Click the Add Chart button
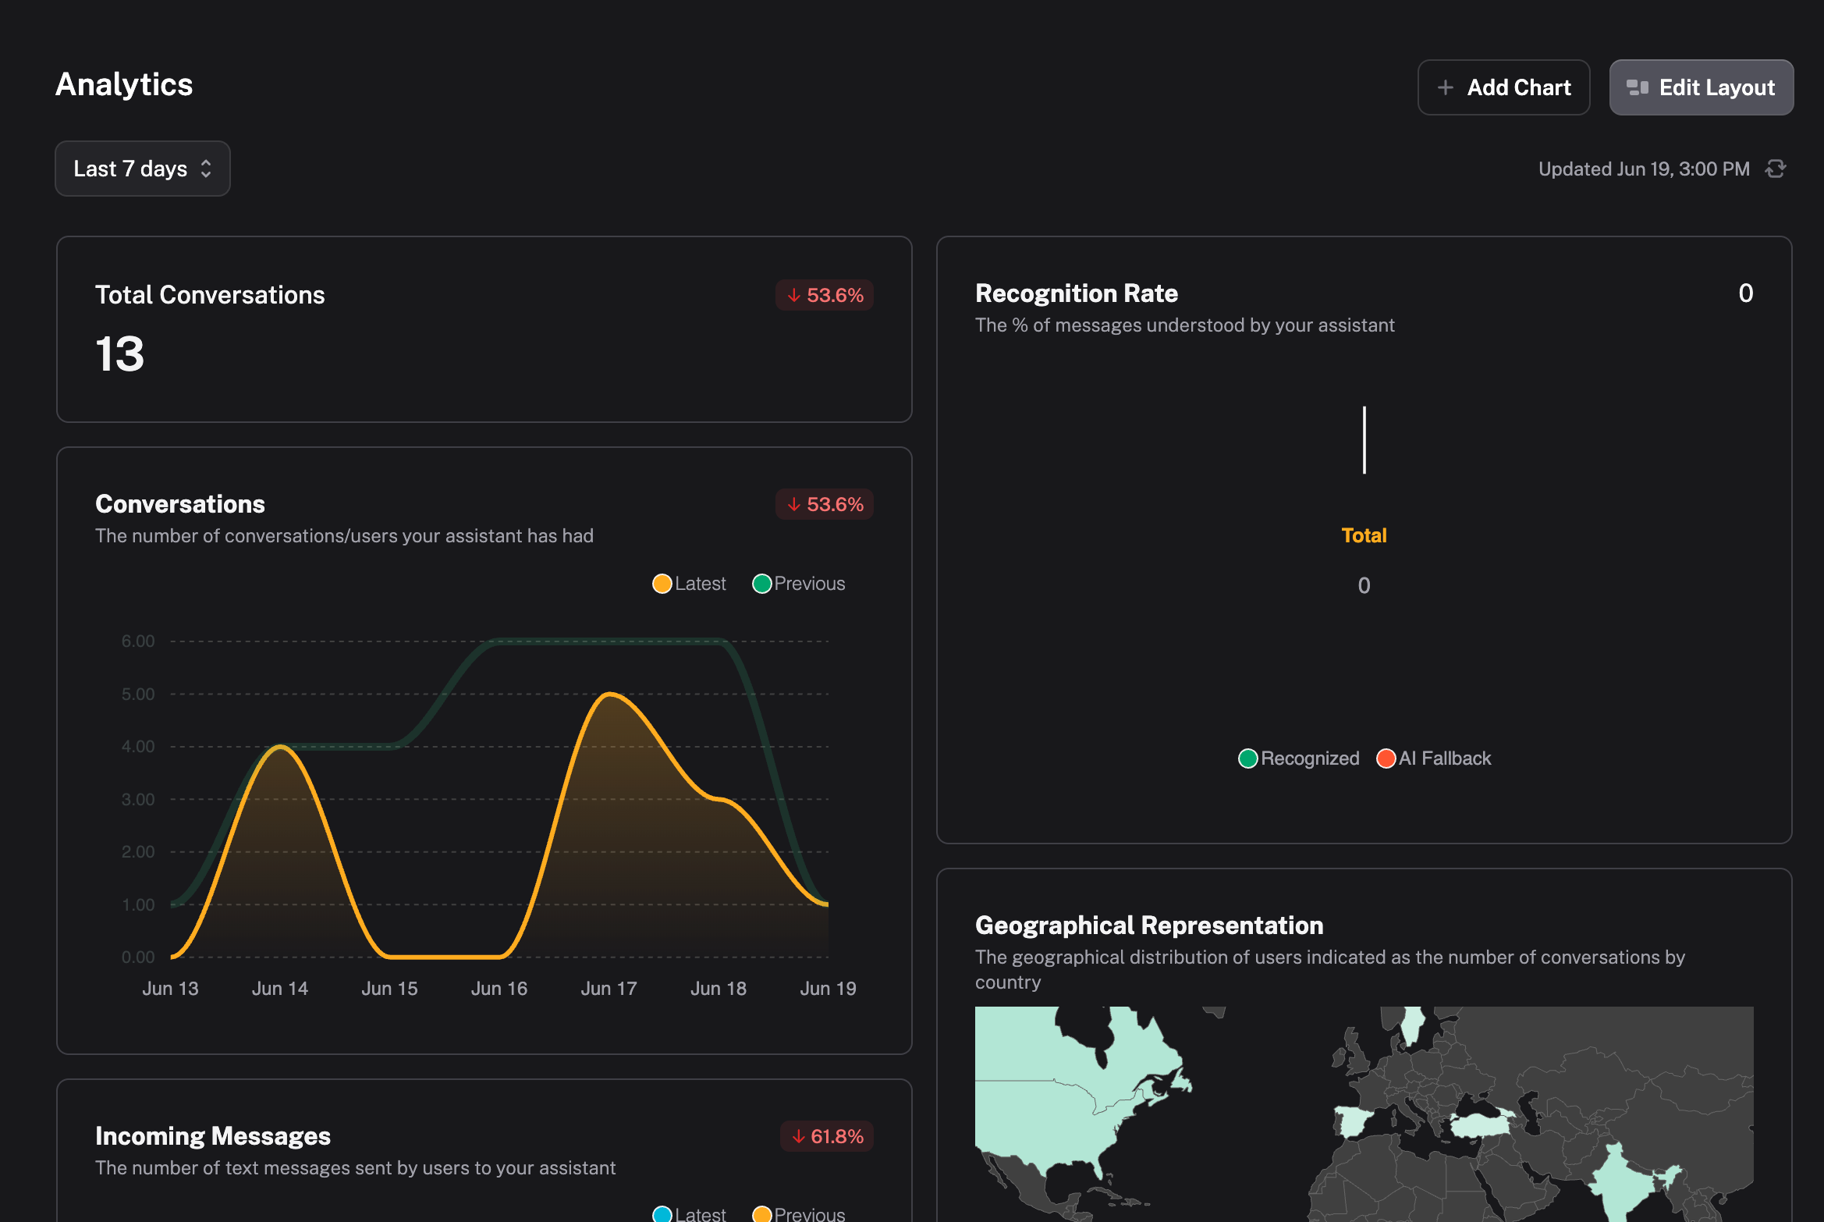 (1503, 87)
